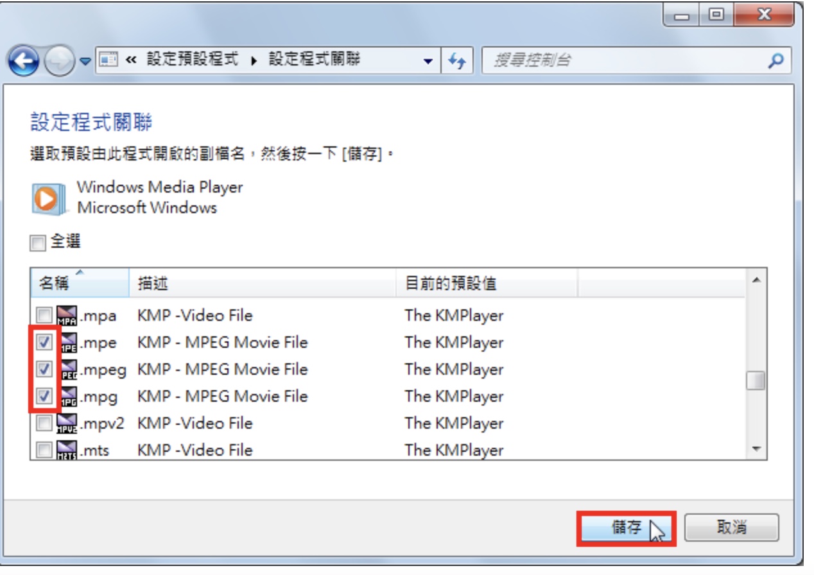Click the list scrollbar down arrow
Viewport: 814px width, 575px height.
pos(756,449)
